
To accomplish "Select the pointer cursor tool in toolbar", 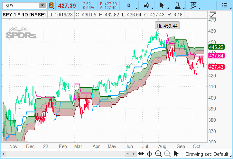I will coord(162,5).
